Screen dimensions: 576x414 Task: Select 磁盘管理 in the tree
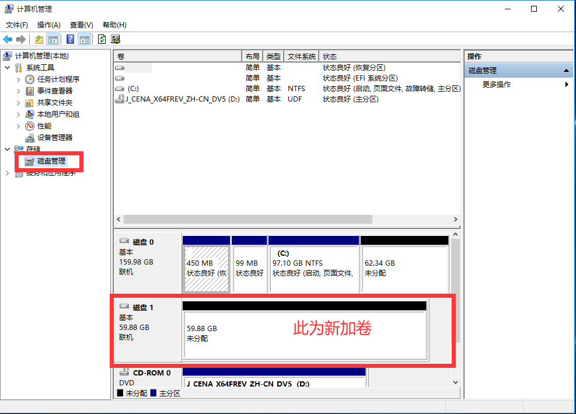[51, 161]
